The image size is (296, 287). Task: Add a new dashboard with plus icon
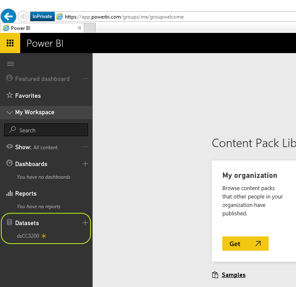(x=85, y=164)
